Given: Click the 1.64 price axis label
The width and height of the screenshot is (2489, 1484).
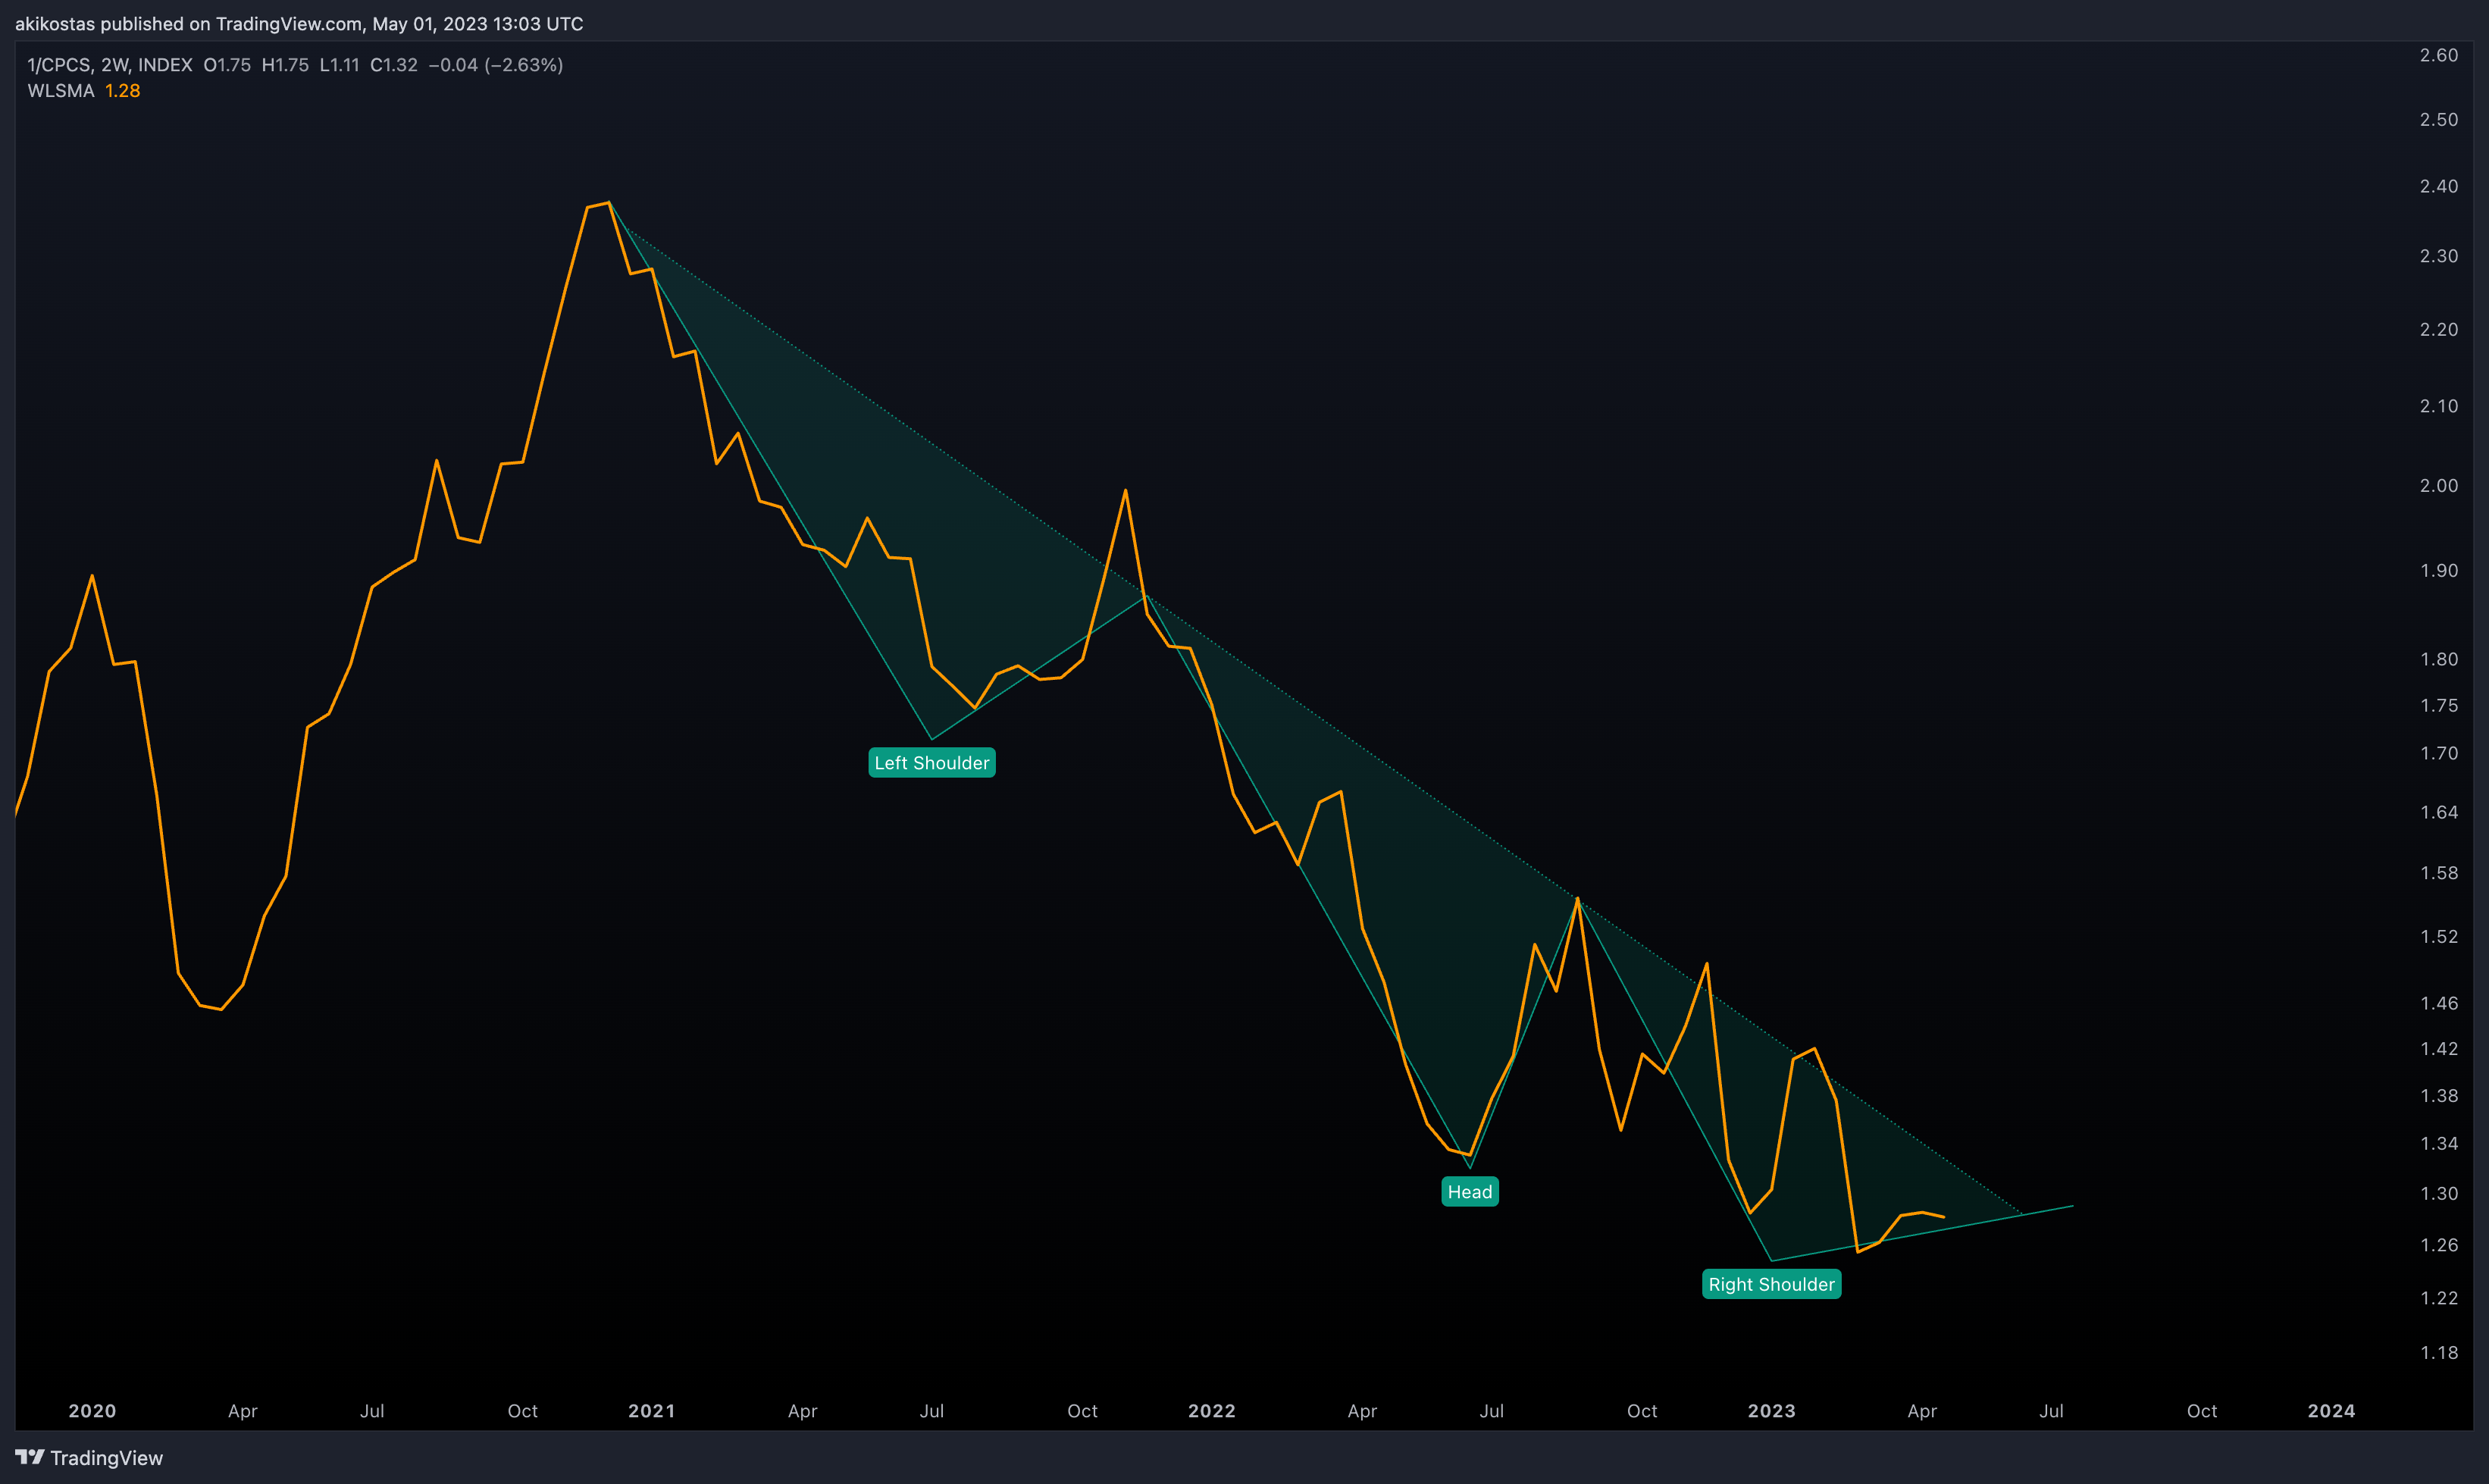Looking at the screenshot, I should pyautogui.click(x=2439, y=812).
